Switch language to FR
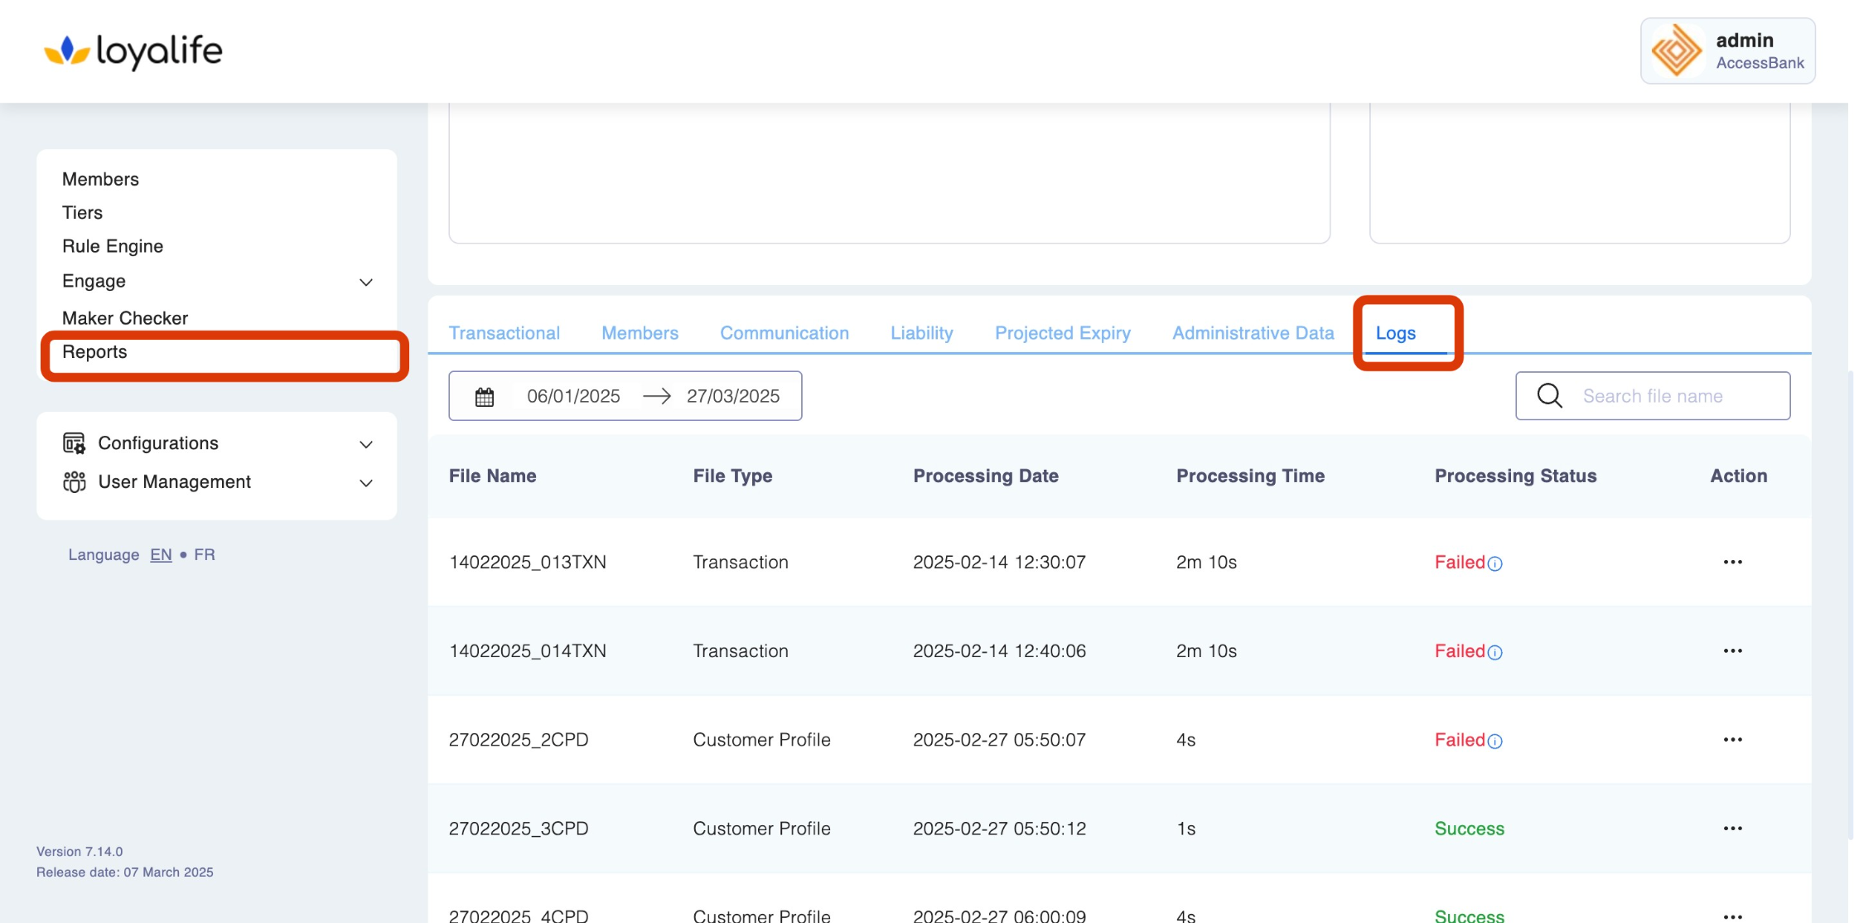 point(204,555)
